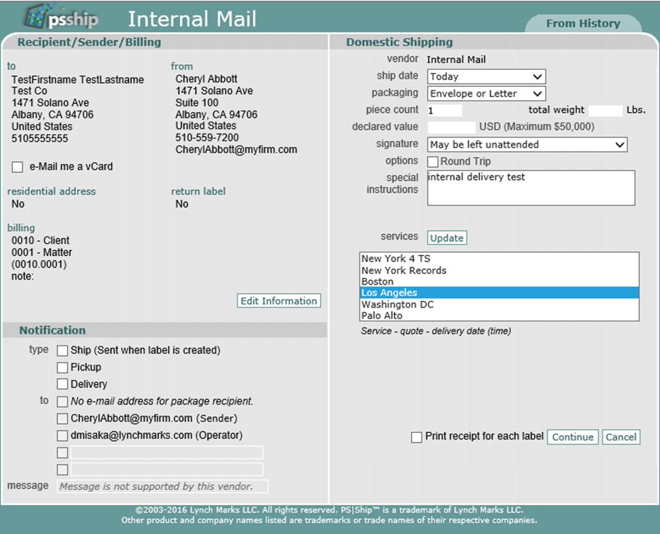The height and width of the screenshot is (534, 660).
Task: Click the declared value field
Action: click(x=452, y=127)
